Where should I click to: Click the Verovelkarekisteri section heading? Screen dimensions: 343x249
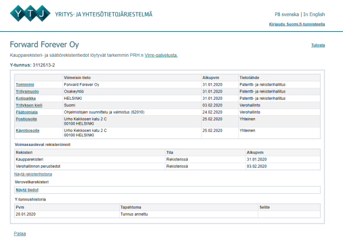(32, 182)
